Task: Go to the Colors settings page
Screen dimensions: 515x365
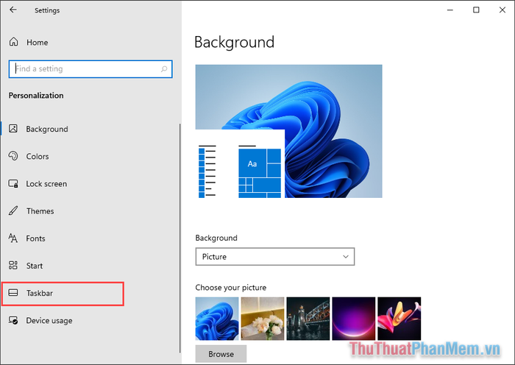Action: coord(37,156)
